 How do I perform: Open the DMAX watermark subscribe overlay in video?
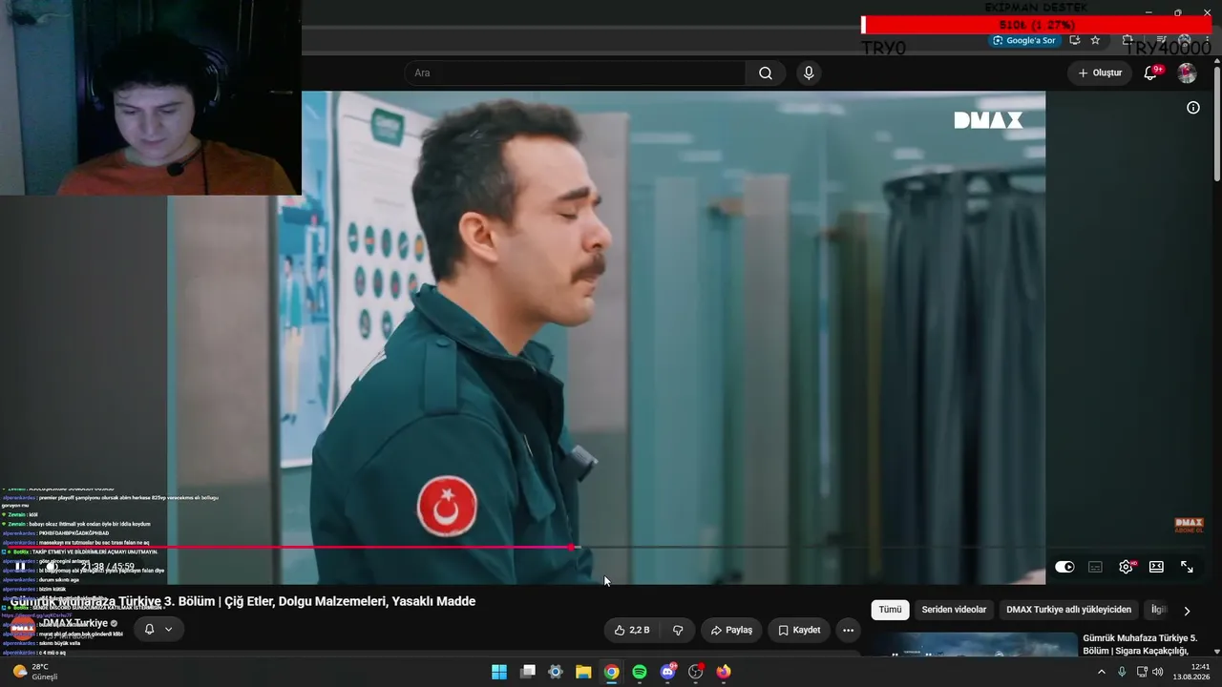[1189, 525]
